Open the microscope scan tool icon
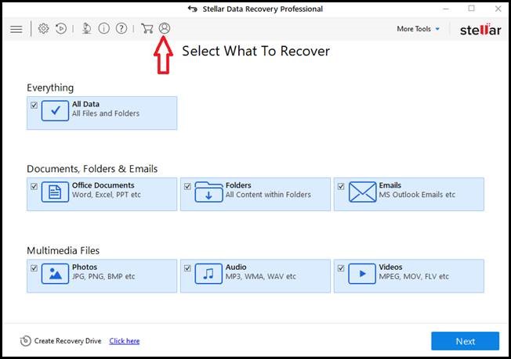 (86, 29)
